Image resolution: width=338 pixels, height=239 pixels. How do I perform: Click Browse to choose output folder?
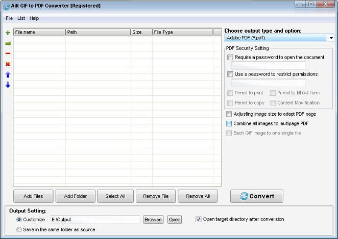[153, 220]
